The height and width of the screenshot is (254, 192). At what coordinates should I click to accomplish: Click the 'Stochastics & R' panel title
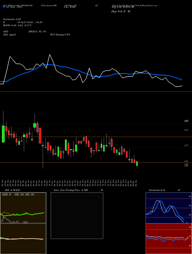click(157, 190)
